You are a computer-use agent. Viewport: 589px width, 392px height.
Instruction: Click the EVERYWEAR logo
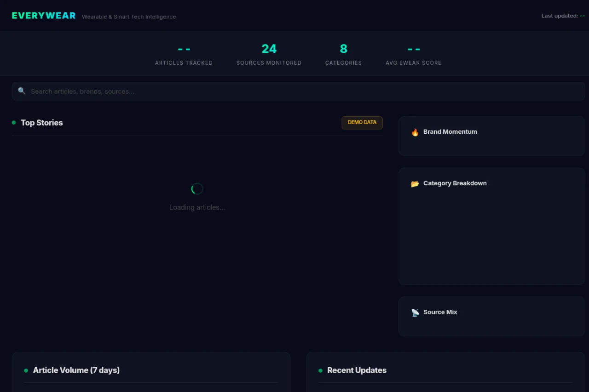point(44,16)
